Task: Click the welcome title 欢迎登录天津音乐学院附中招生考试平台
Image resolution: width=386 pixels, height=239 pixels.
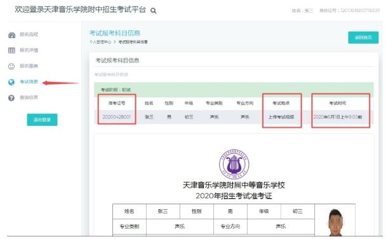Action: tap(80, 10)
